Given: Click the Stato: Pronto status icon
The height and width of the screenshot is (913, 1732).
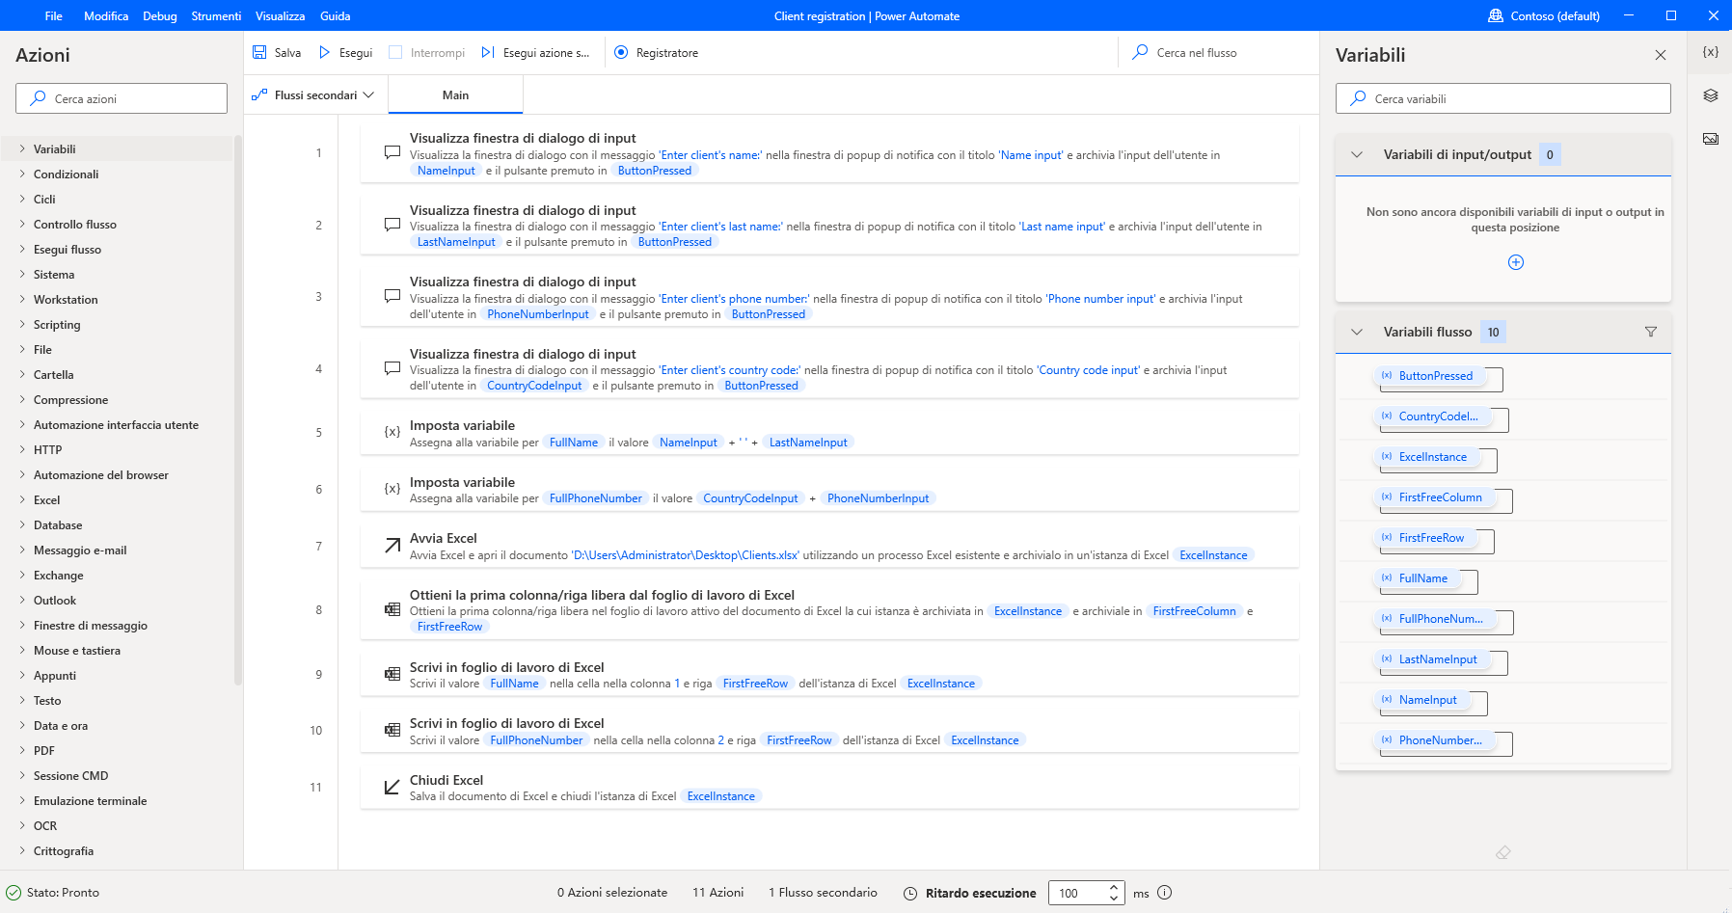Looking at the screenshot, I should (x=14, y=893).
